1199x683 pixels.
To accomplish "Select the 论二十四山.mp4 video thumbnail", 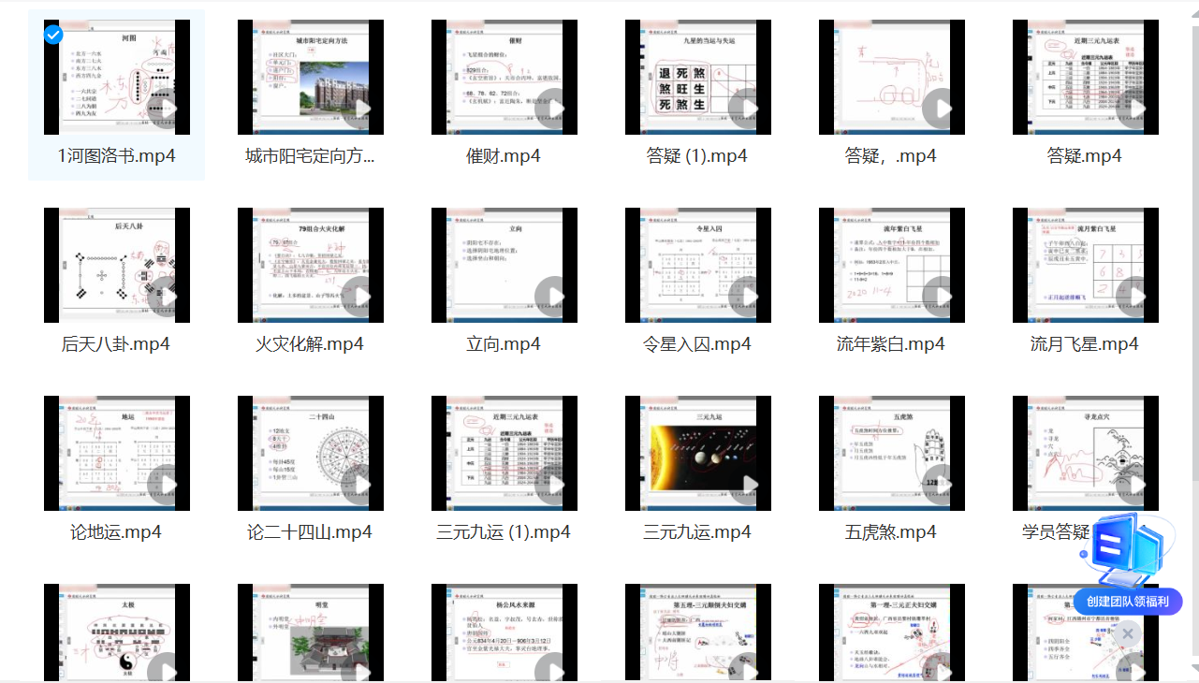I will tap(310, 454).
